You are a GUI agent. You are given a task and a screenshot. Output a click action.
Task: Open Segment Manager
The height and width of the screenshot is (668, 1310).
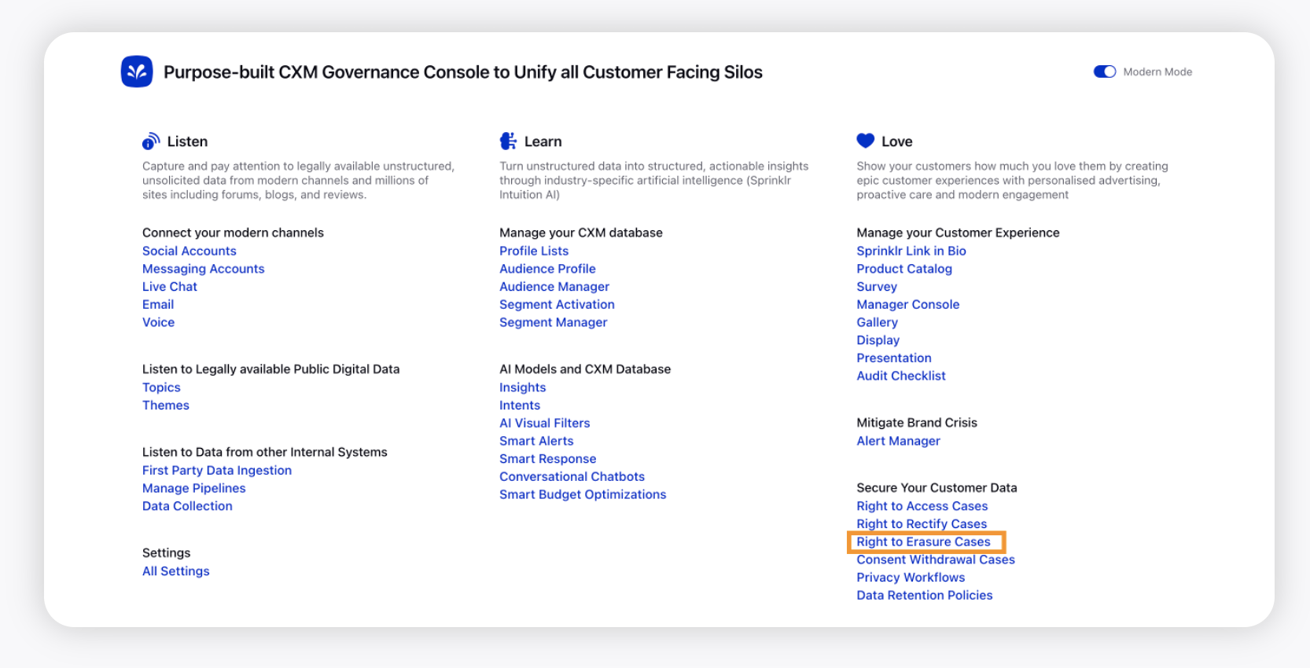click(x=554, y=322)
